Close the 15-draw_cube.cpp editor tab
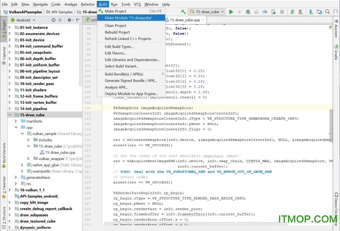The height and width of the screenshot is (231, 340). pyautogui.click(x=203, y=20)
